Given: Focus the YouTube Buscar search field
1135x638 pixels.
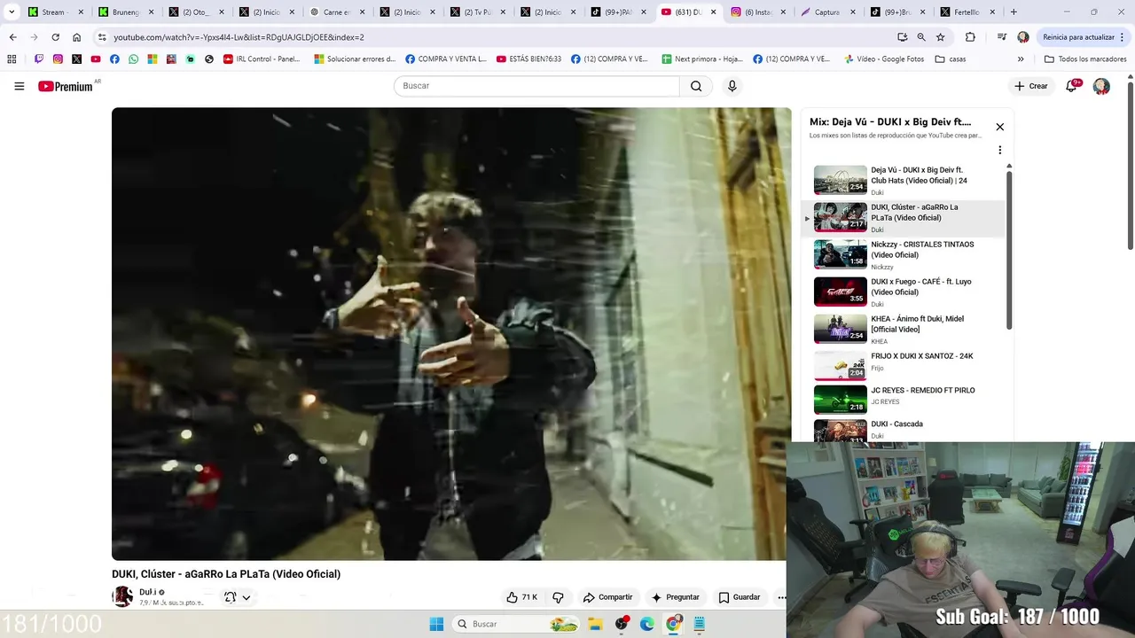Looking at the screenshot, I should pyautogui.click(x=536, y=86).
